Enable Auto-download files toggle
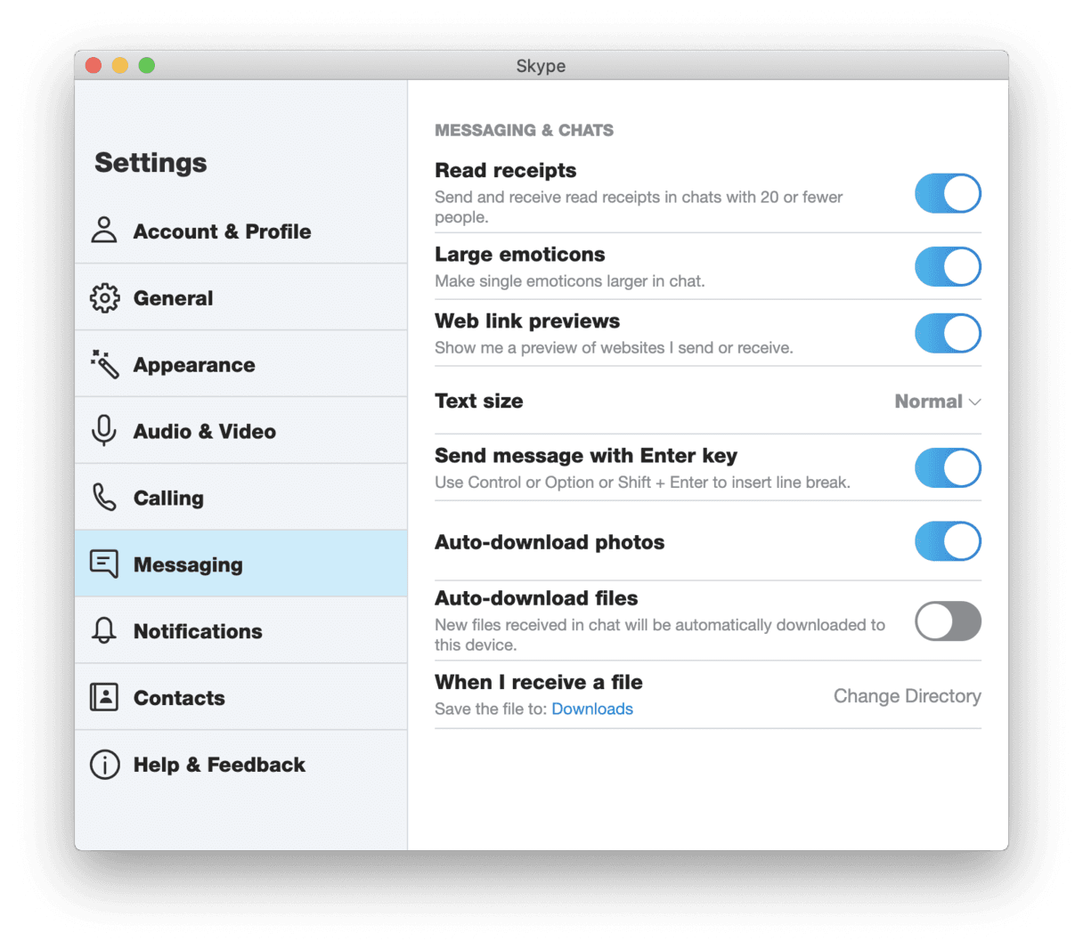1083x949 pixels. [x=948, y=620]
